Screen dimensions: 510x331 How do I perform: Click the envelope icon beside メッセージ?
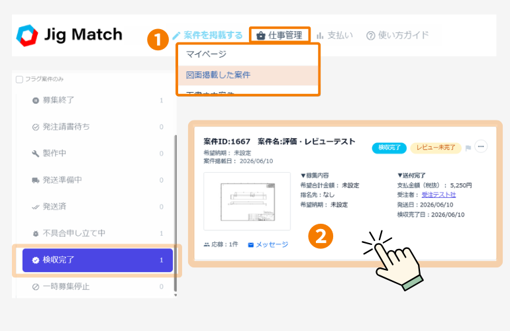click(x=251, y=245)
